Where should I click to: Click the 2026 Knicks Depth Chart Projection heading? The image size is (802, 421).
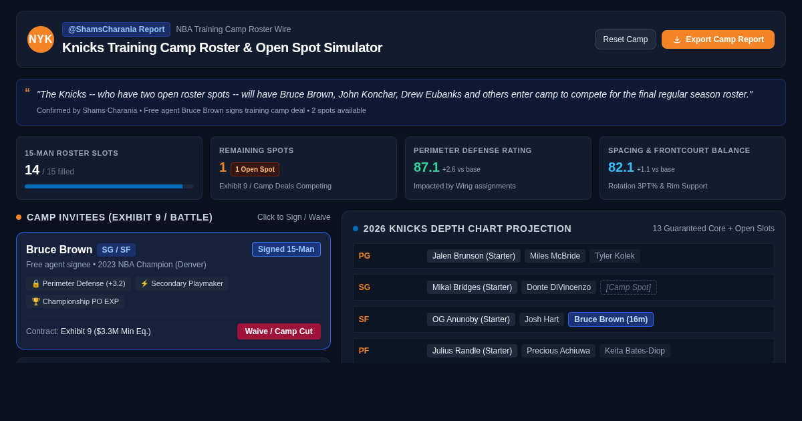(467, 229)
